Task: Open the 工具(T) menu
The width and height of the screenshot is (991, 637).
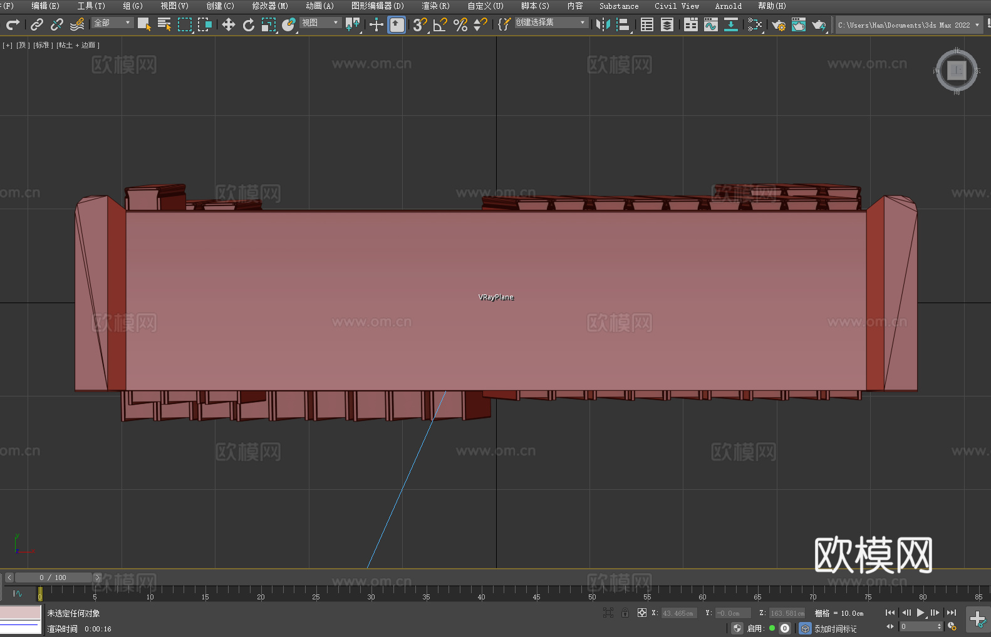Action: coord(91,6)
